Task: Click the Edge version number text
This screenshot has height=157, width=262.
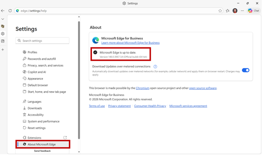Action: click(123, 57)
